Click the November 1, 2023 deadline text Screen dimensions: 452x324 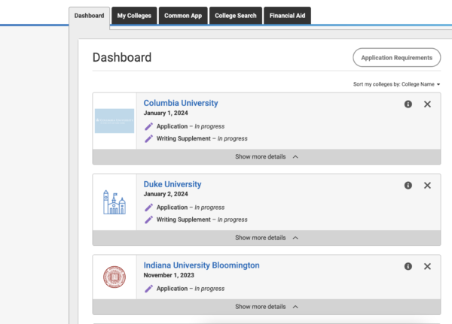tap(169, 275)
